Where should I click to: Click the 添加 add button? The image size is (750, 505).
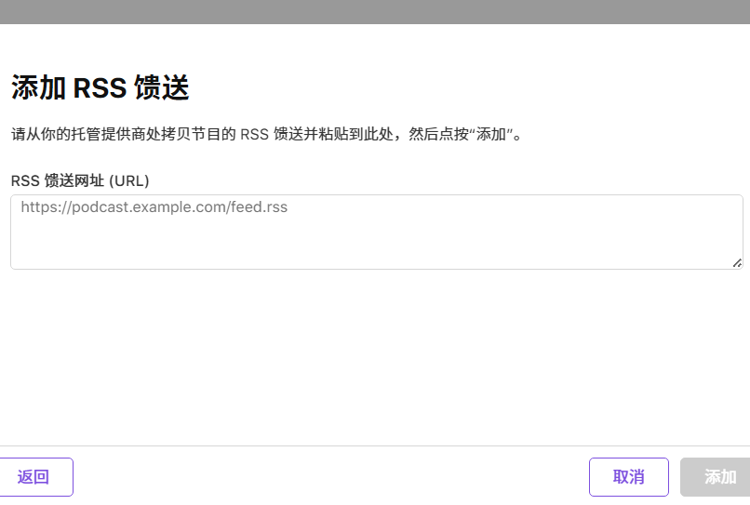click(716, 477)
